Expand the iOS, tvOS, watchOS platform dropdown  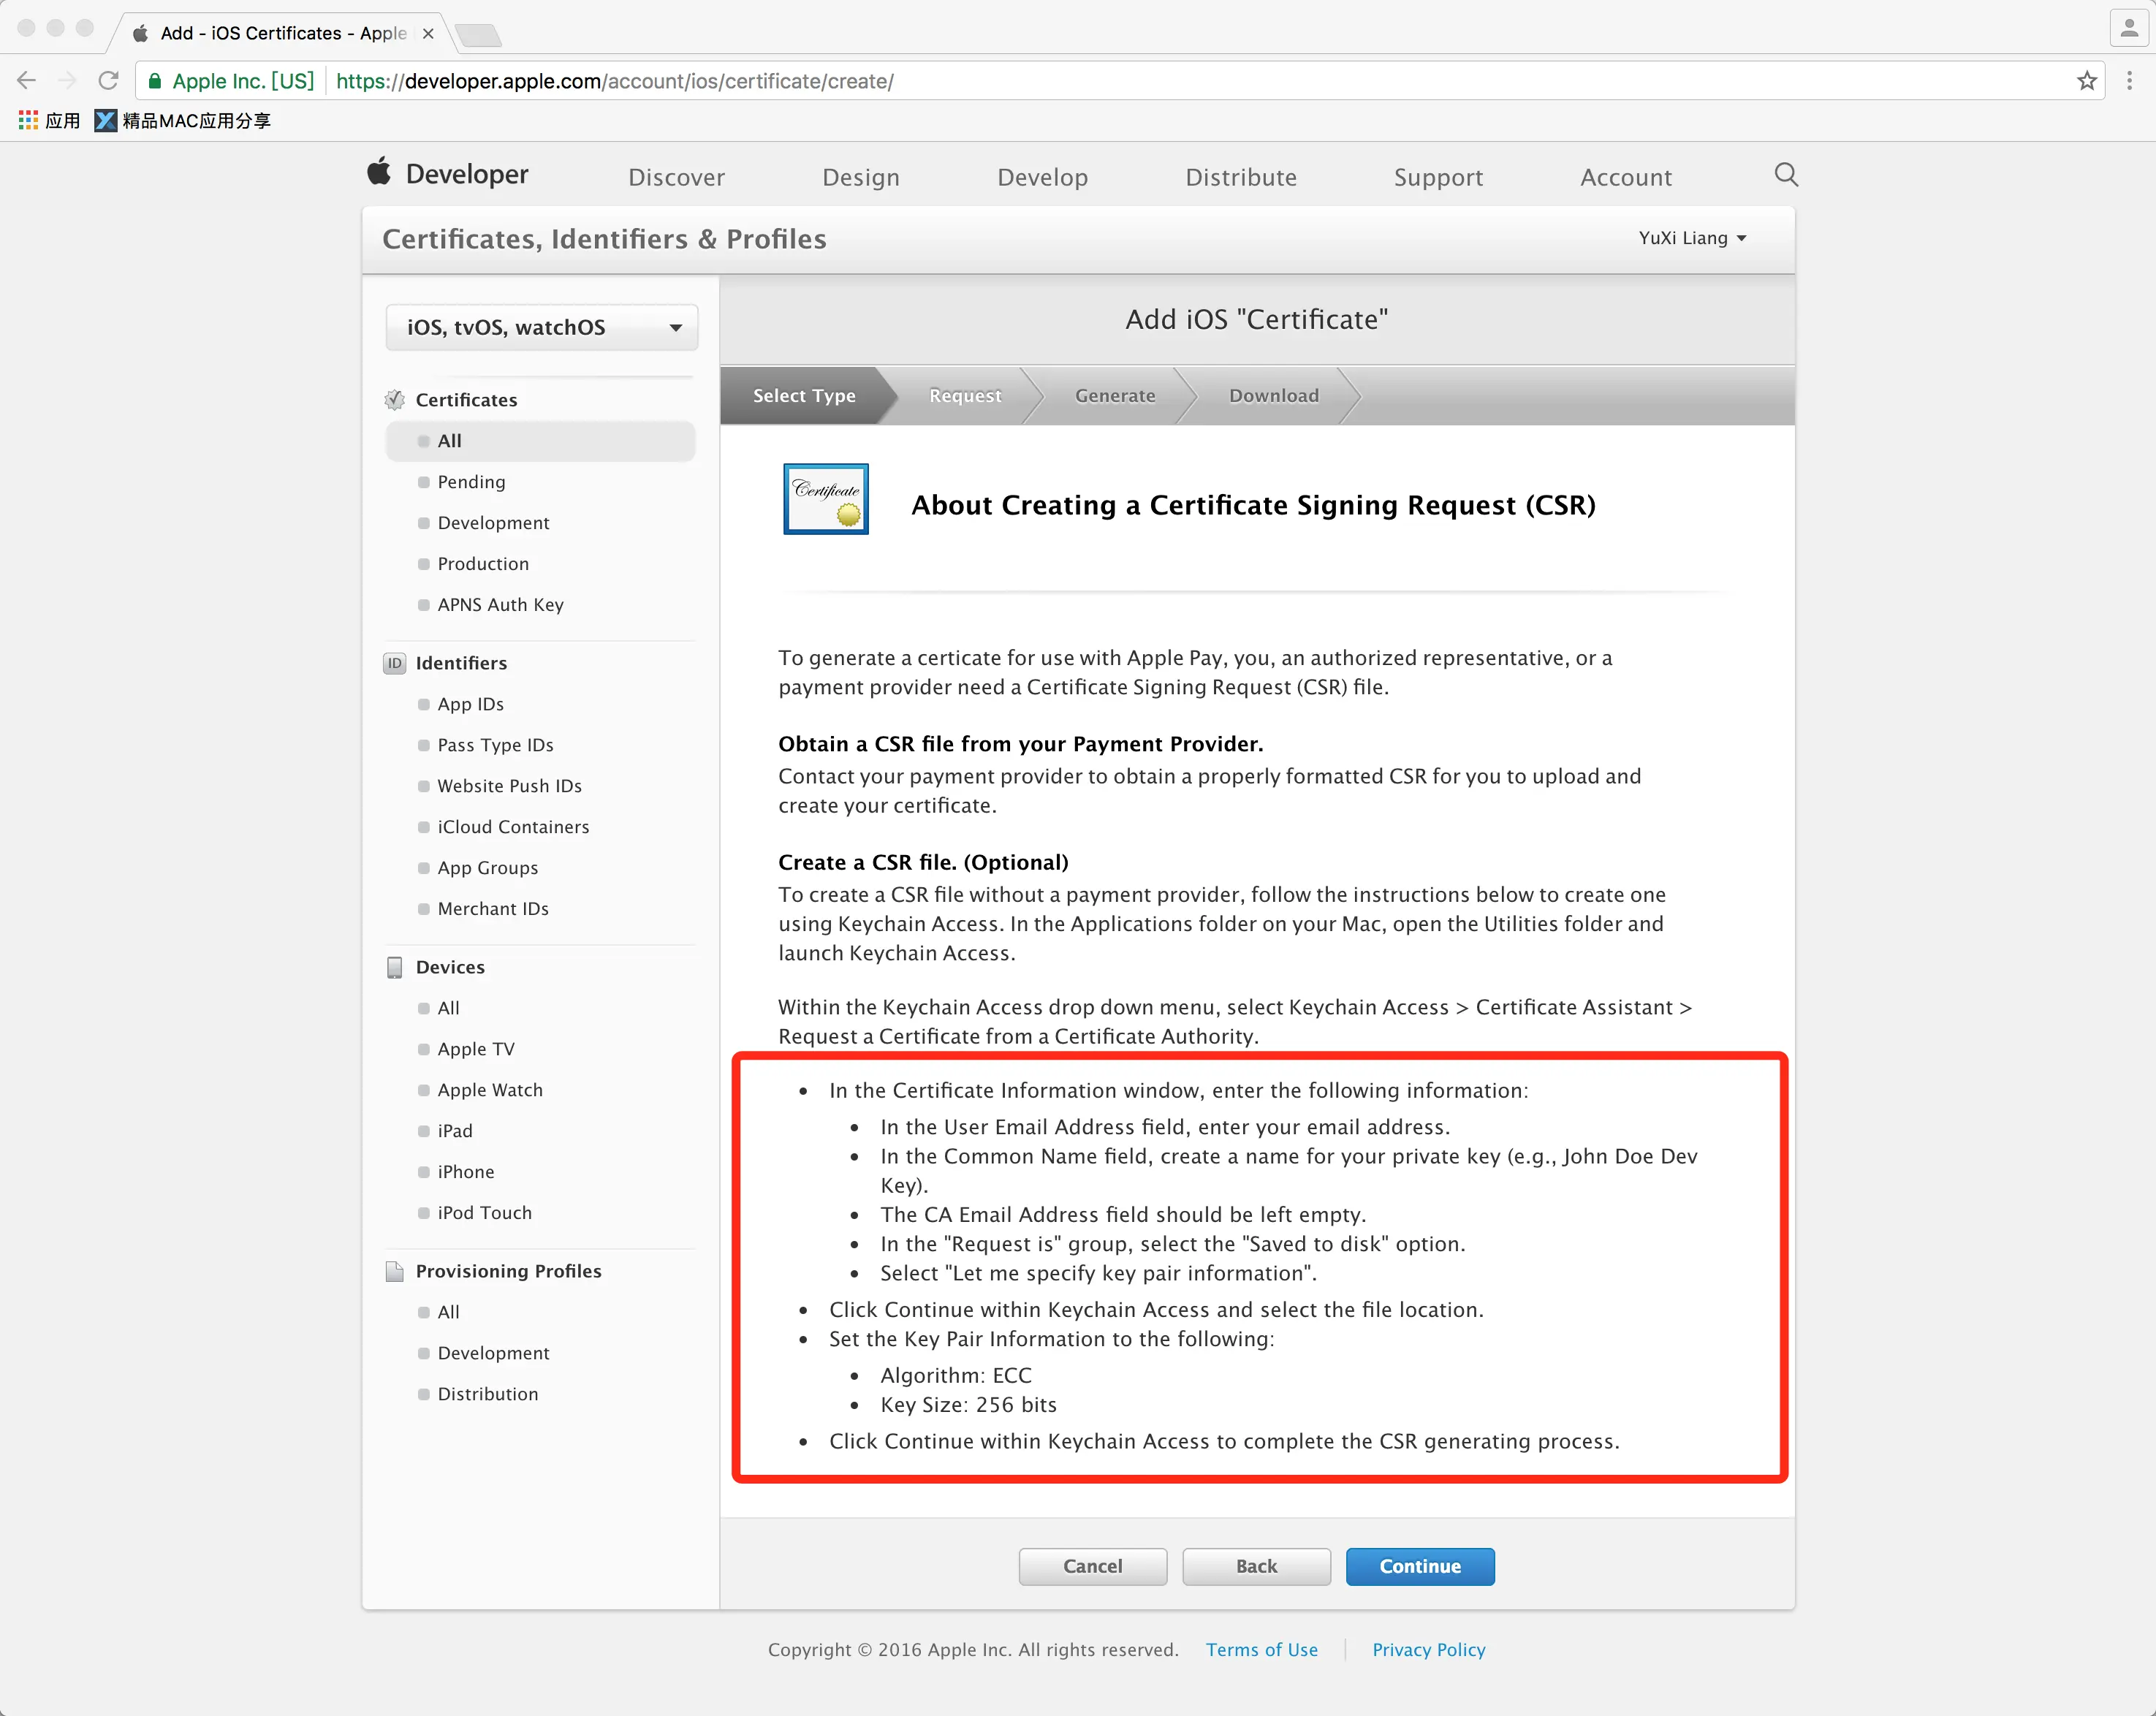(541, 328)
